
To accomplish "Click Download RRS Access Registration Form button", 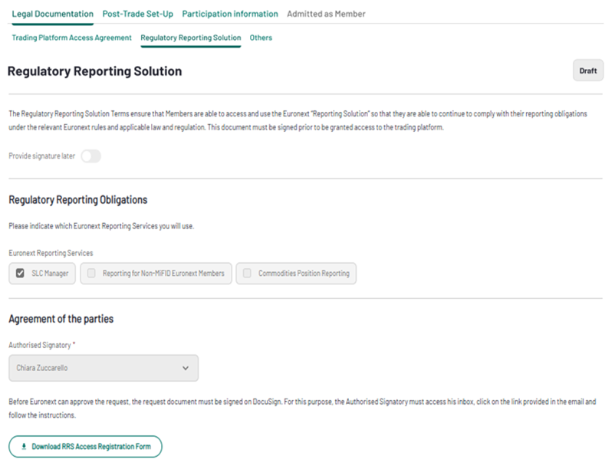I will [x=85, y=447].
